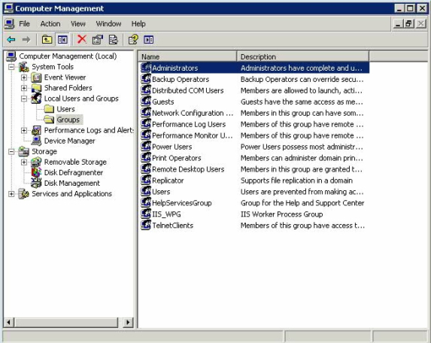
Task: Click the Forward arrow toolbar icon
Action: pyautogui.click(x=26, y=40)
